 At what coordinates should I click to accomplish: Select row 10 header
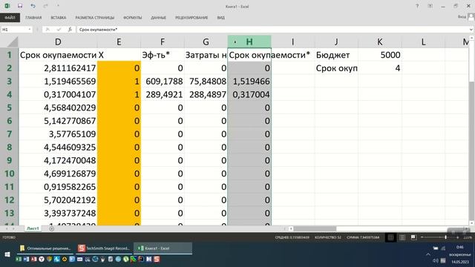pyautogui.click(x=9, y=174)
